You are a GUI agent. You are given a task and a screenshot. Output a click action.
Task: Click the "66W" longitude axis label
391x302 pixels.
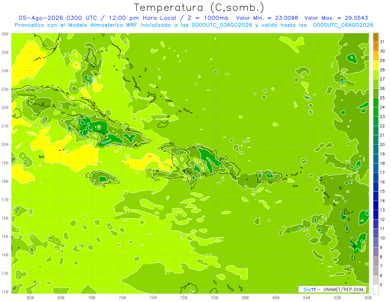[276, 297]
